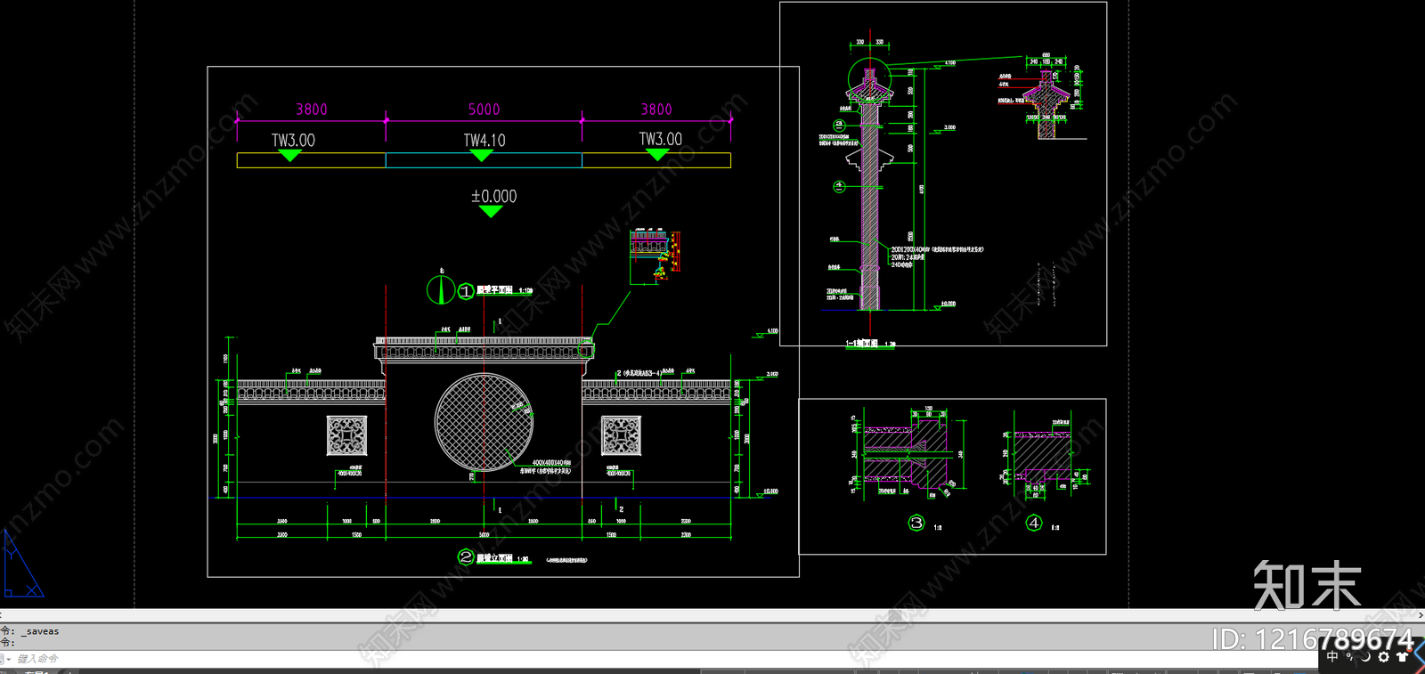Select the 5000 dimension text

484,110
